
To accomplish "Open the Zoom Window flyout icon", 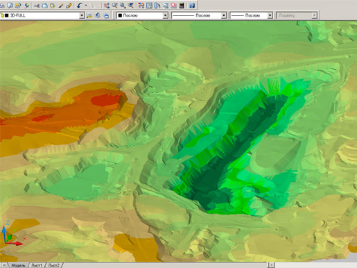I will pos(123,6).
